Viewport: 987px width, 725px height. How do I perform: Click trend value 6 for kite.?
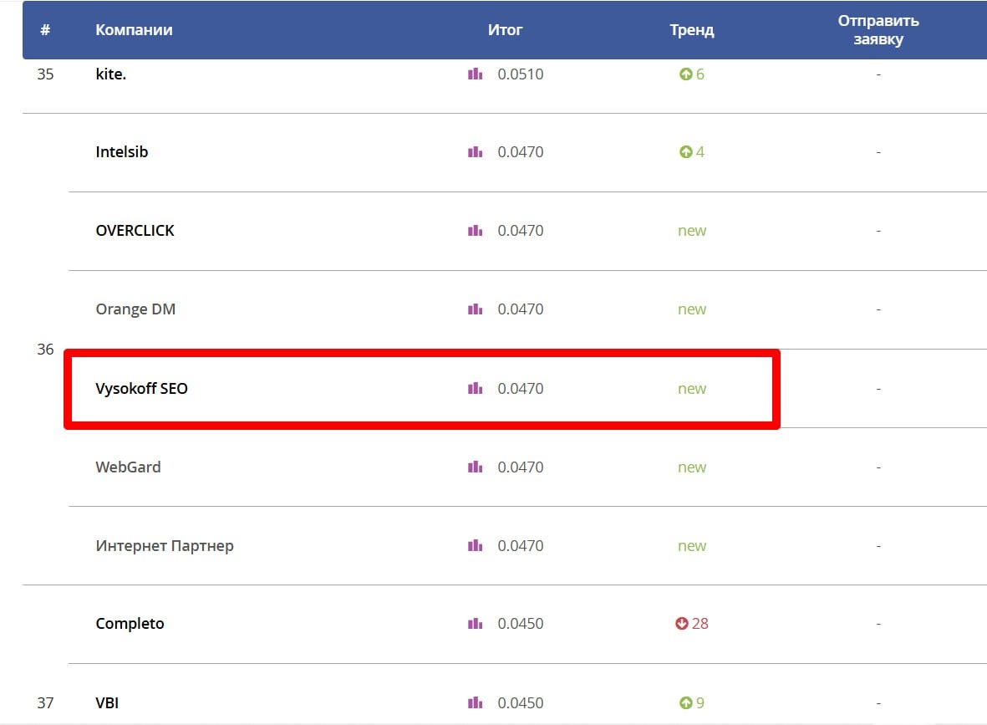(x=700, y=74)
